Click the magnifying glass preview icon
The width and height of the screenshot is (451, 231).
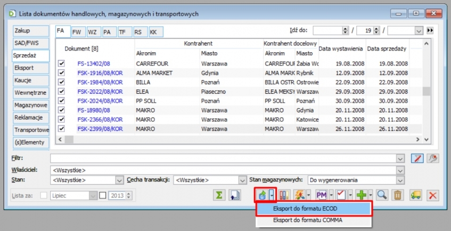pyautogui.click(x=382, y=195)
